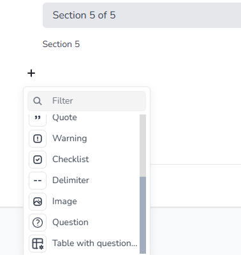
Task: Select the Delimiter dashes icon
Action: [38, 181]
